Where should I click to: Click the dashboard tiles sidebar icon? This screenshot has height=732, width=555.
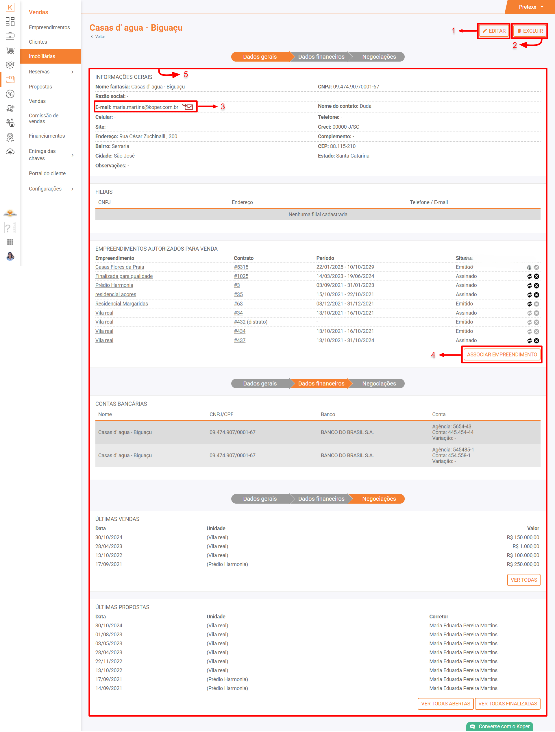(x=10, y=22)
